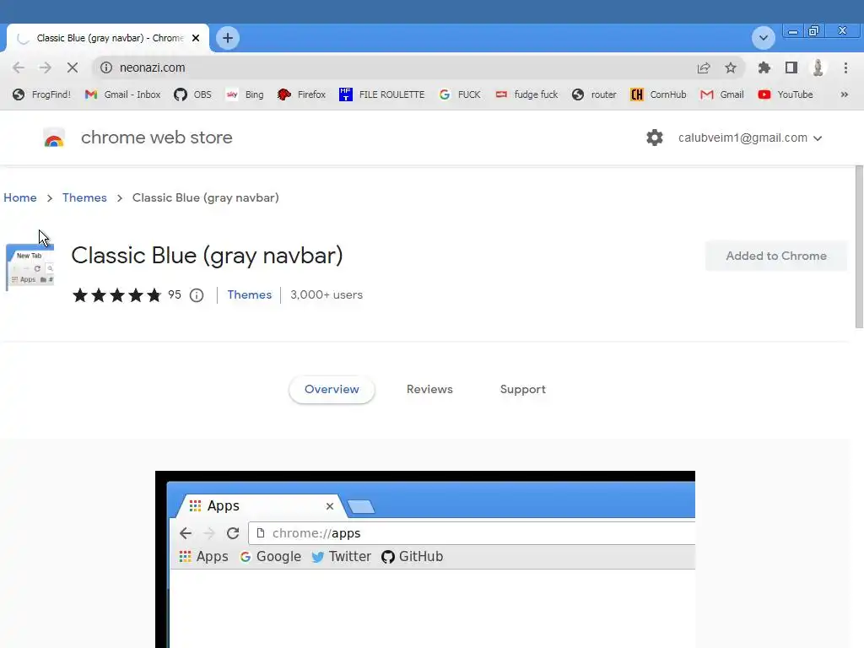Close the Classic Blue tab
The height and width of the screenshot is (648, 864).
pos(196,38)
